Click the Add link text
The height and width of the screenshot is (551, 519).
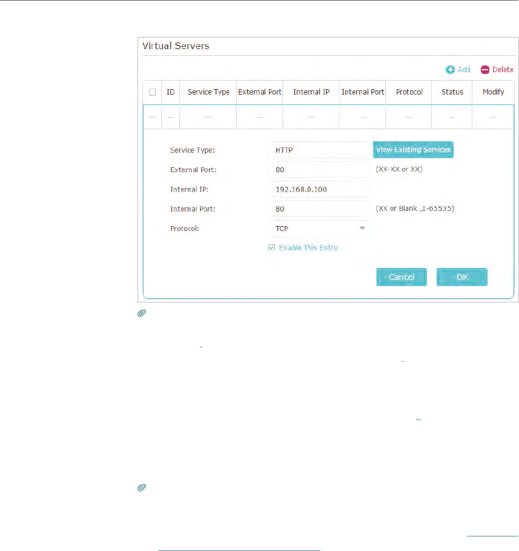tap(464, 70)
